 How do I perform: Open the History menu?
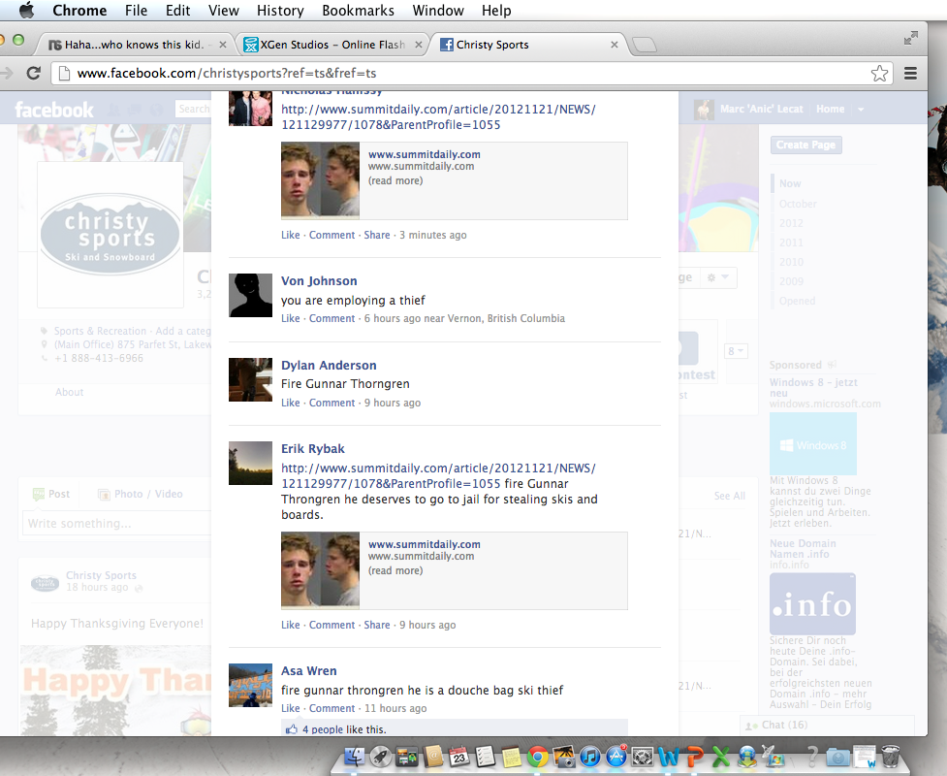(x=280, y=11)
